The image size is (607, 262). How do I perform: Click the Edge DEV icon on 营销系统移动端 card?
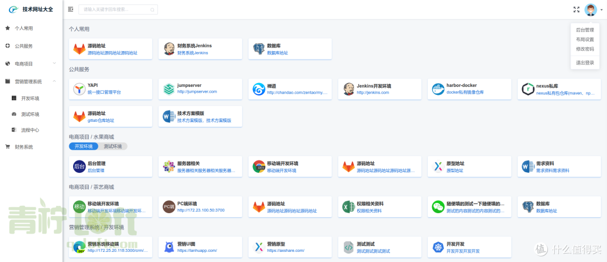point(79,247)
